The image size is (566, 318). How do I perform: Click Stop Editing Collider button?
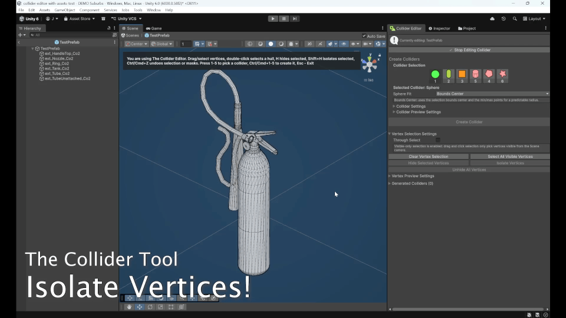pos(469,50)
